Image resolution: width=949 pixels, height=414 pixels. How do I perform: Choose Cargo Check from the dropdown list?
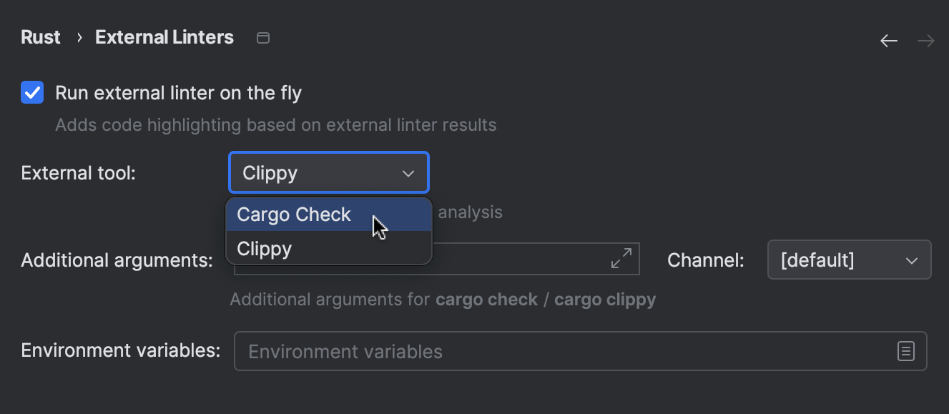294,215
